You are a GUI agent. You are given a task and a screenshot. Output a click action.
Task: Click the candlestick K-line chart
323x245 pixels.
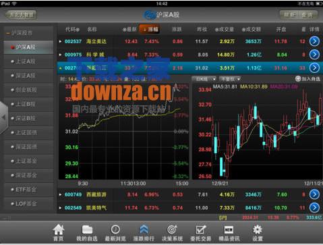click(x=258, y=132)
